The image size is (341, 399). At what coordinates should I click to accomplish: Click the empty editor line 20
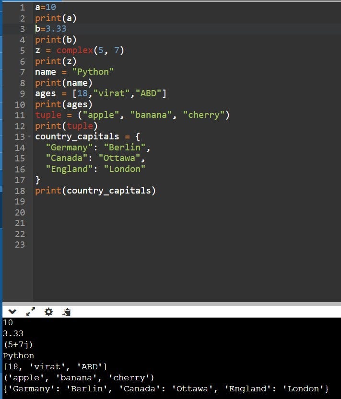(187, 213)
